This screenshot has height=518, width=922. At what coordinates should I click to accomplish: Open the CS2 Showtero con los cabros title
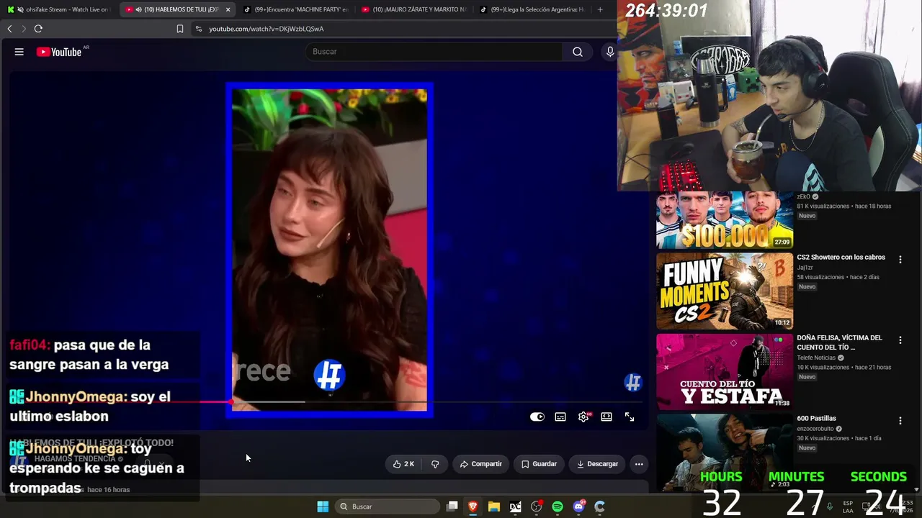click(x=841, y=258)
